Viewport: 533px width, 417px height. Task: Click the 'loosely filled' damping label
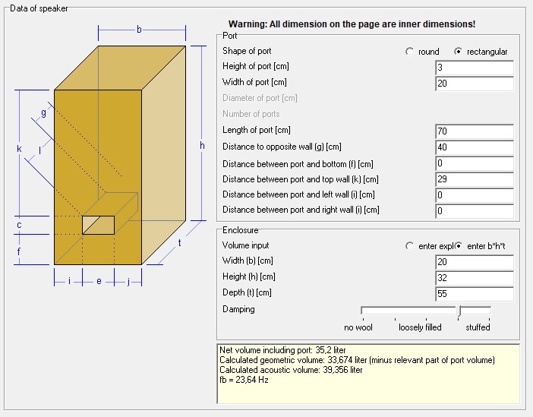(420, 327)
